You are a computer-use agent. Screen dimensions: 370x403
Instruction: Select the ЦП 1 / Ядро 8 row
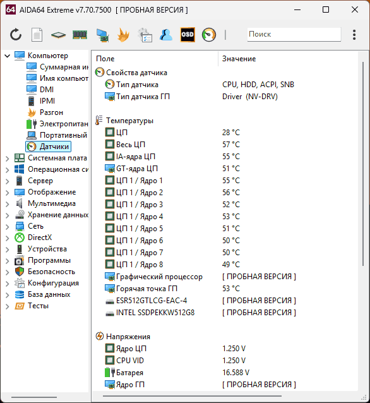click(226, 265)
